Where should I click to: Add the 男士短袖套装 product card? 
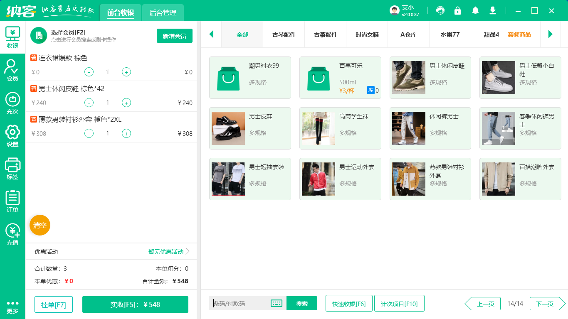click(250, 179)
